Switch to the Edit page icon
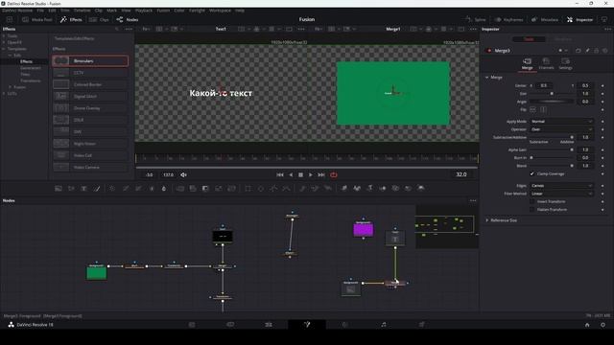The image size is (614, 345). point(269,325)
